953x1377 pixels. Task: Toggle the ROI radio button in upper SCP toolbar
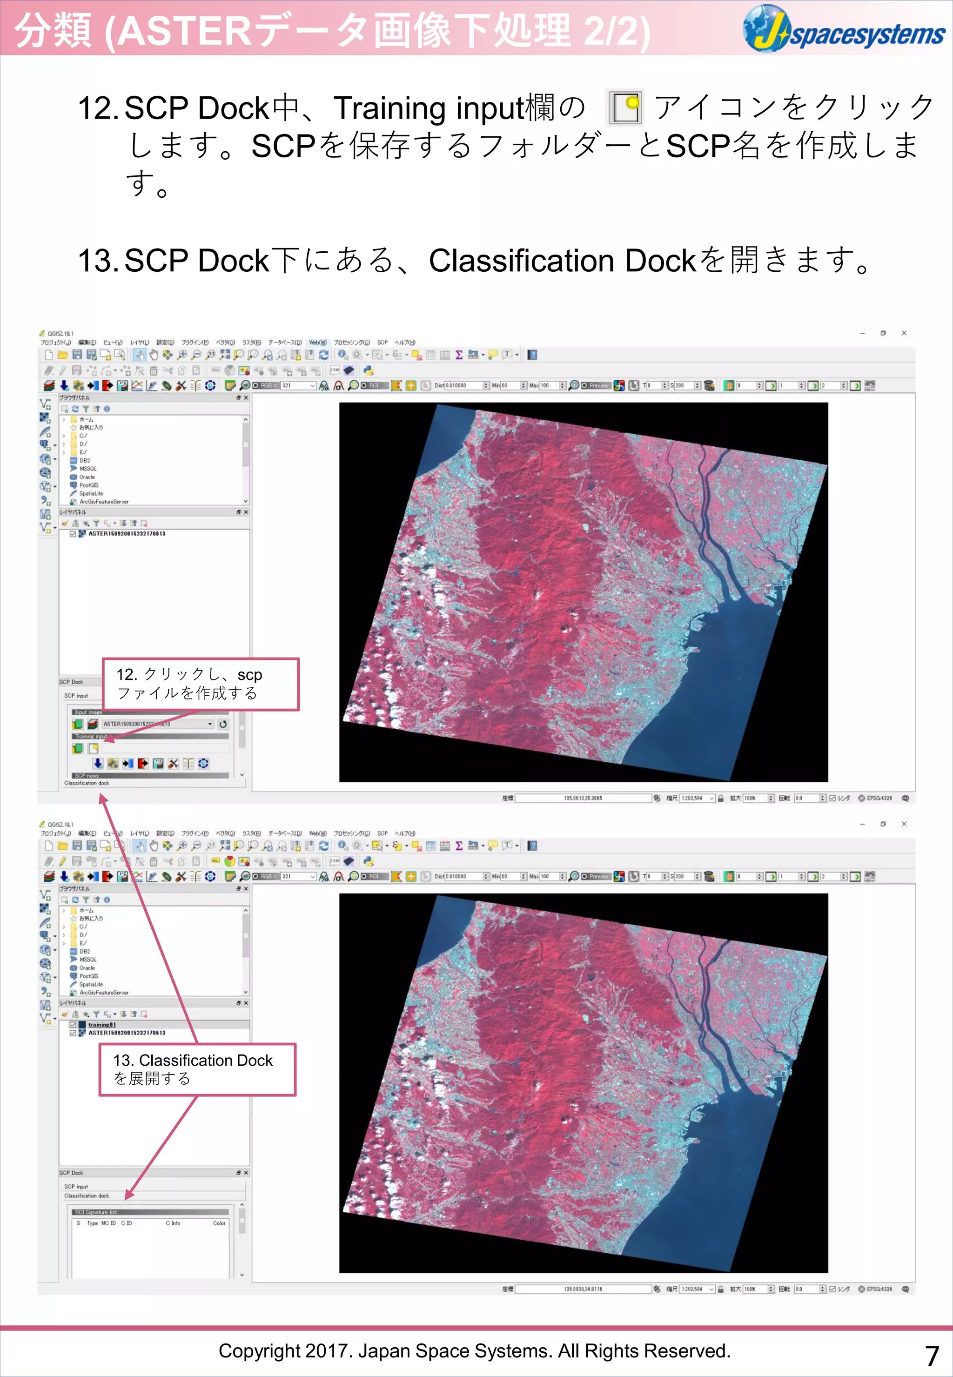point(363,386)
